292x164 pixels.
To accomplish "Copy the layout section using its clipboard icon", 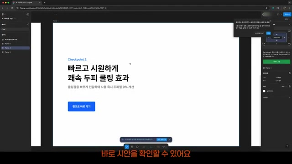I will click(x=290, y=73).
